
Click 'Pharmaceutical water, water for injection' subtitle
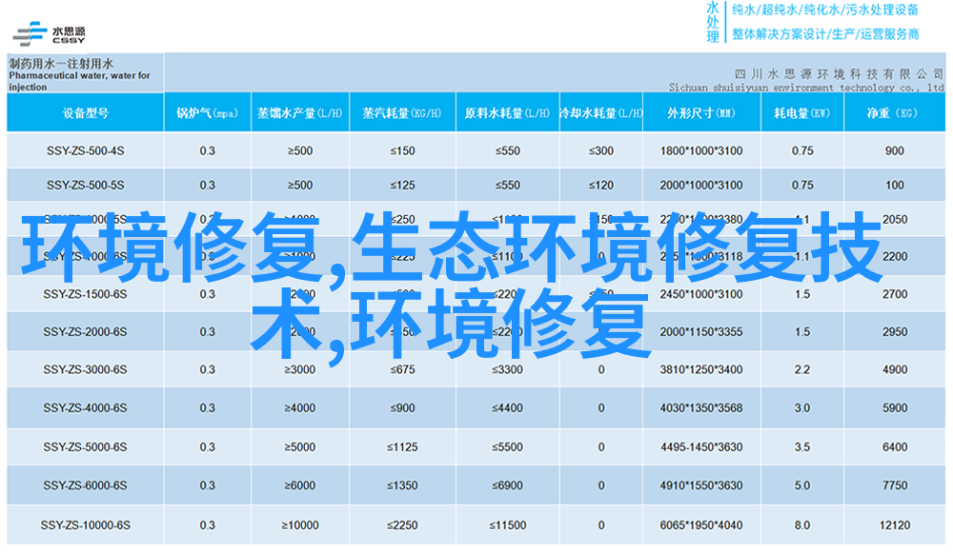pos(79,81)
